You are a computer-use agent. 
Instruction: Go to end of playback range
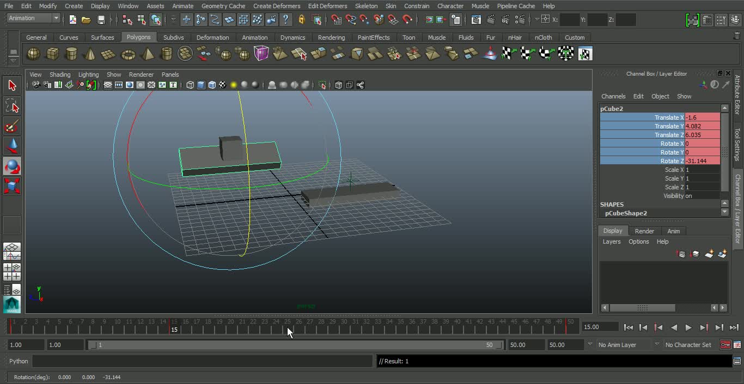click(x=734, y=327)
